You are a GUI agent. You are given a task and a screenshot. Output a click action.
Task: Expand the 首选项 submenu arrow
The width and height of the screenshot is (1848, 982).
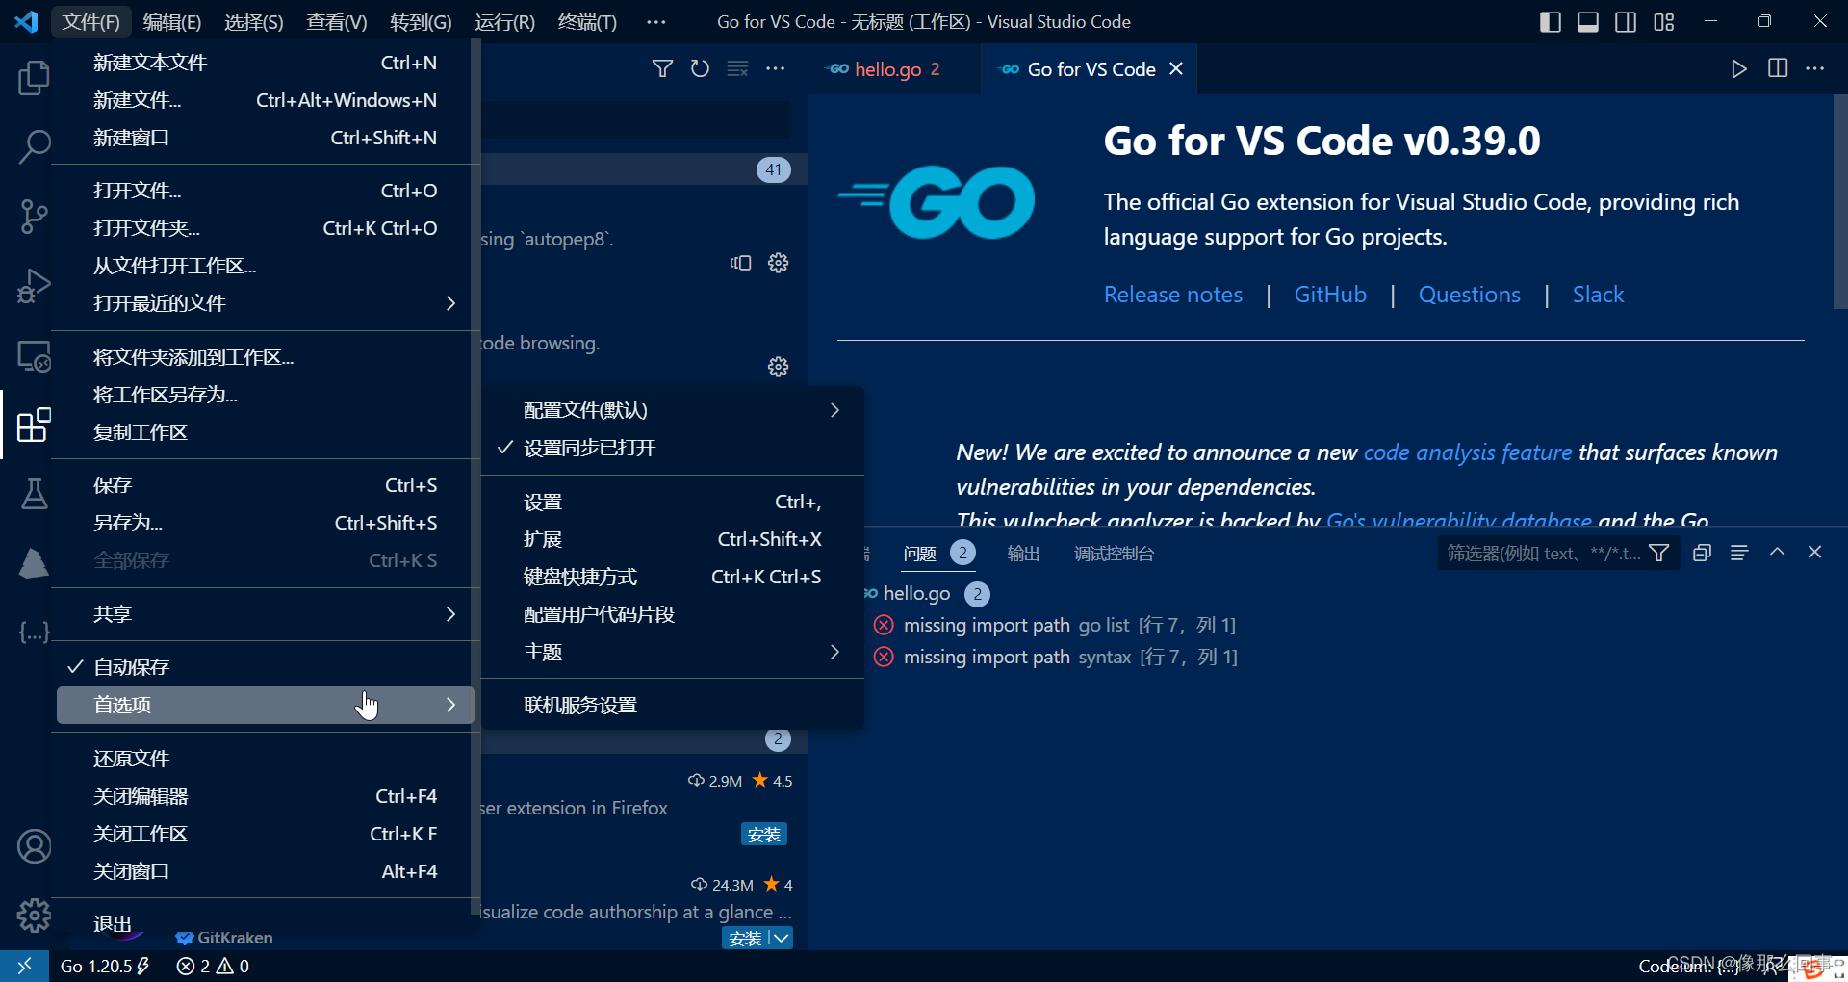[450, 705]
